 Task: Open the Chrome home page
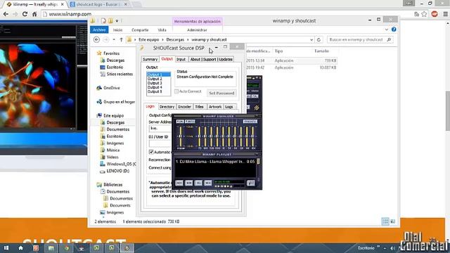click(34, 14)
